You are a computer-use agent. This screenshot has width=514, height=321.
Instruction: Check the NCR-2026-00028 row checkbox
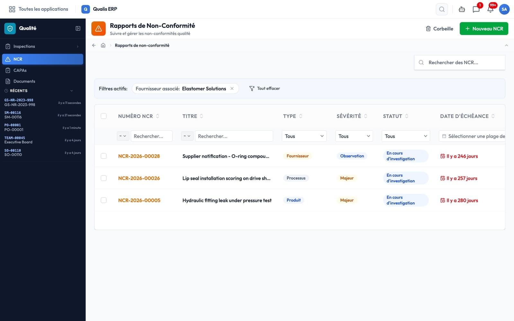(x=103, y=156)
